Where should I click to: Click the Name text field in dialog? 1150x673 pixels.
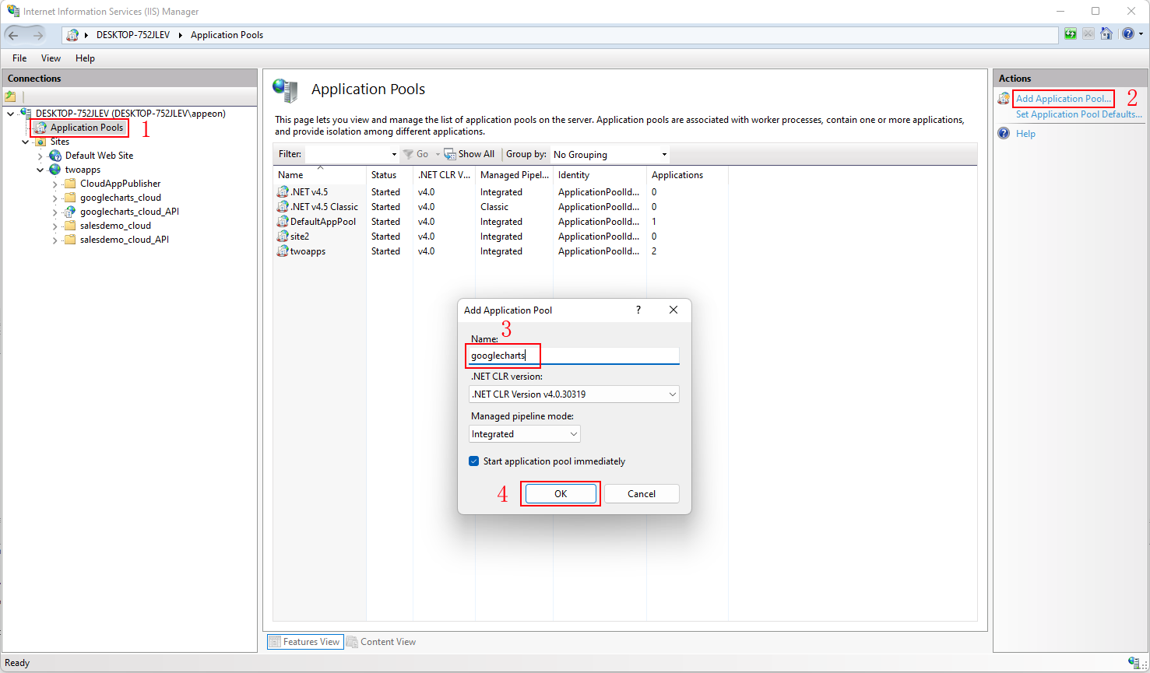tap(575, 356)
